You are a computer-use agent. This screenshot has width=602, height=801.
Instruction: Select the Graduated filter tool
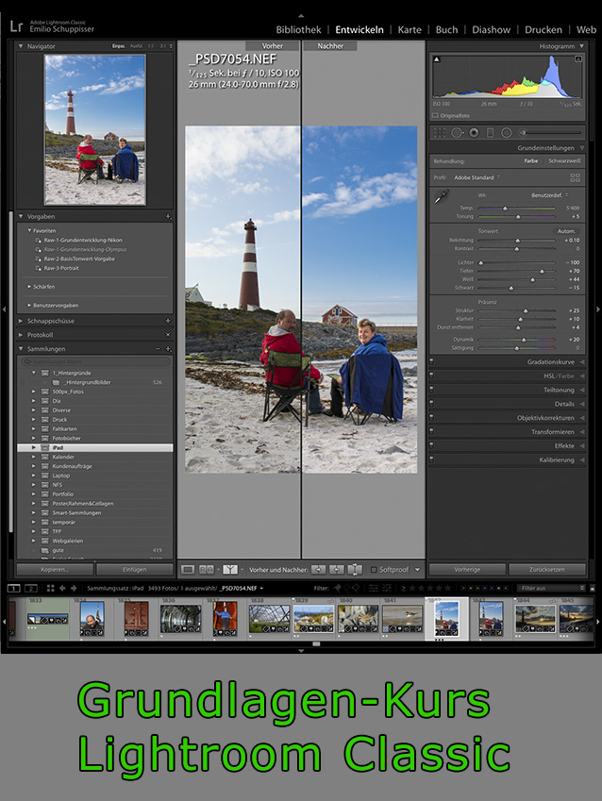pyautogui.click(x=490, y=133)
